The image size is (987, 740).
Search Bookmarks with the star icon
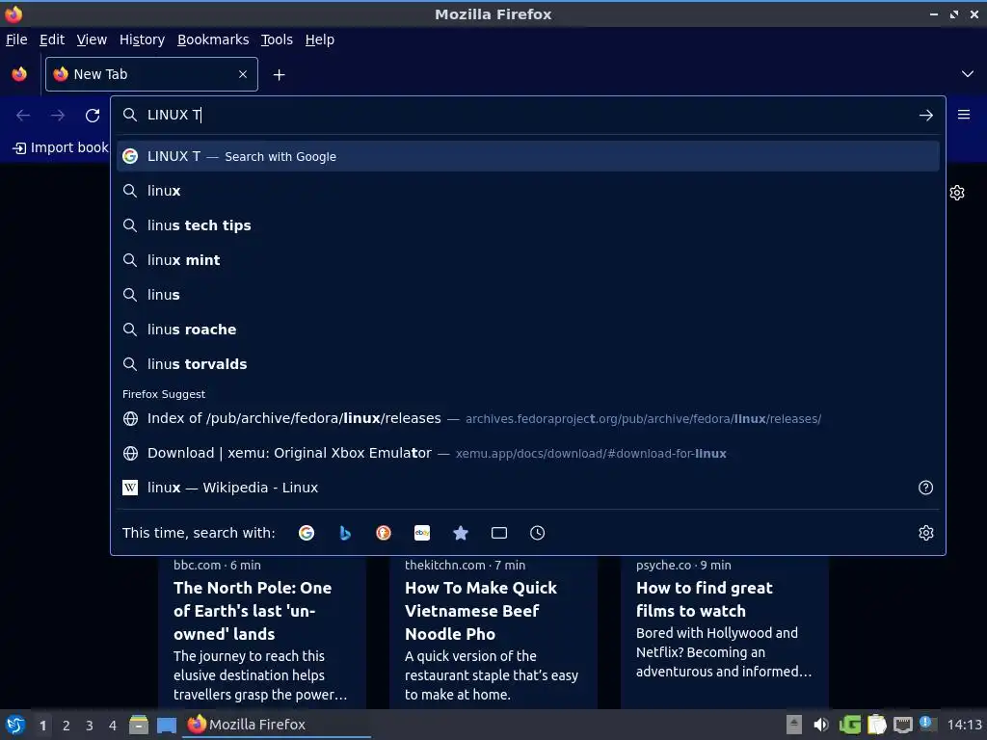coord(460,533)
